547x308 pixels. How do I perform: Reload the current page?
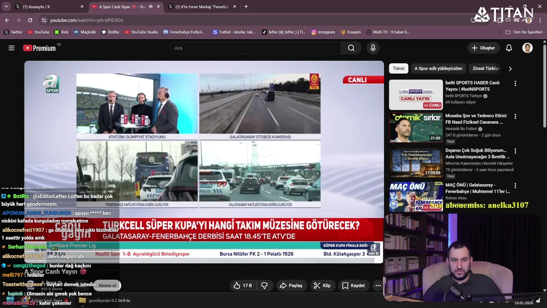click(x=30, y=20)
